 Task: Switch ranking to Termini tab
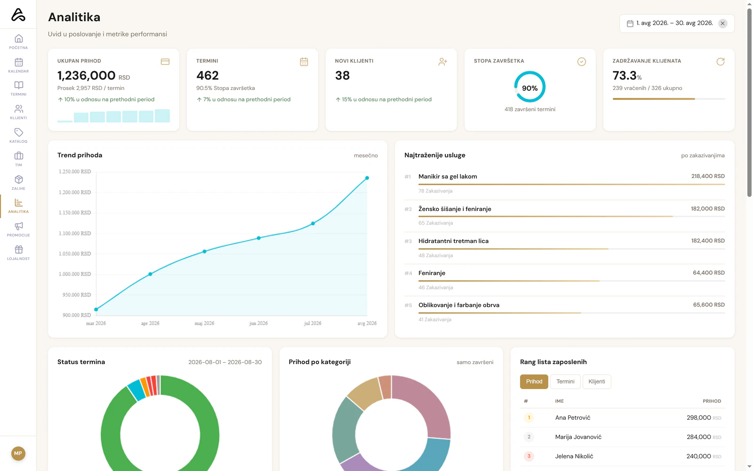click(x=565, y=382)
